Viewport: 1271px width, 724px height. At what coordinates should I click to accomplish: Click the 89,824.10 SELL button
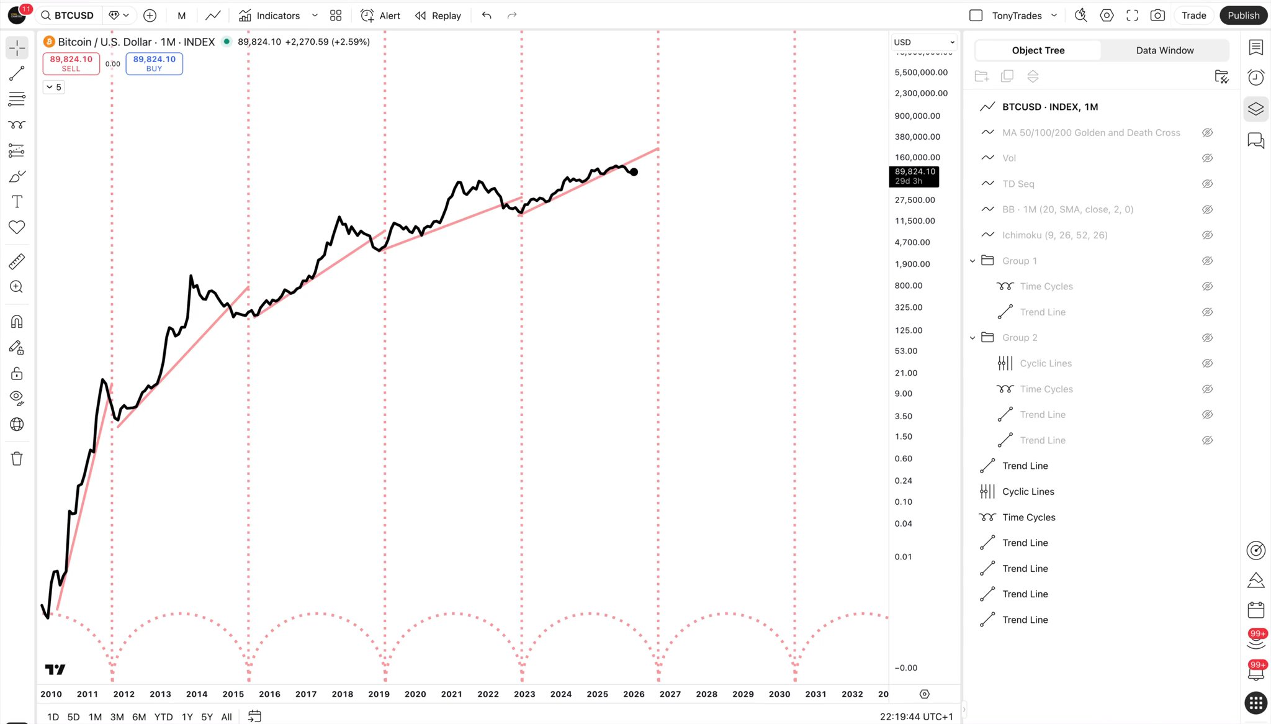click(71, 63)
